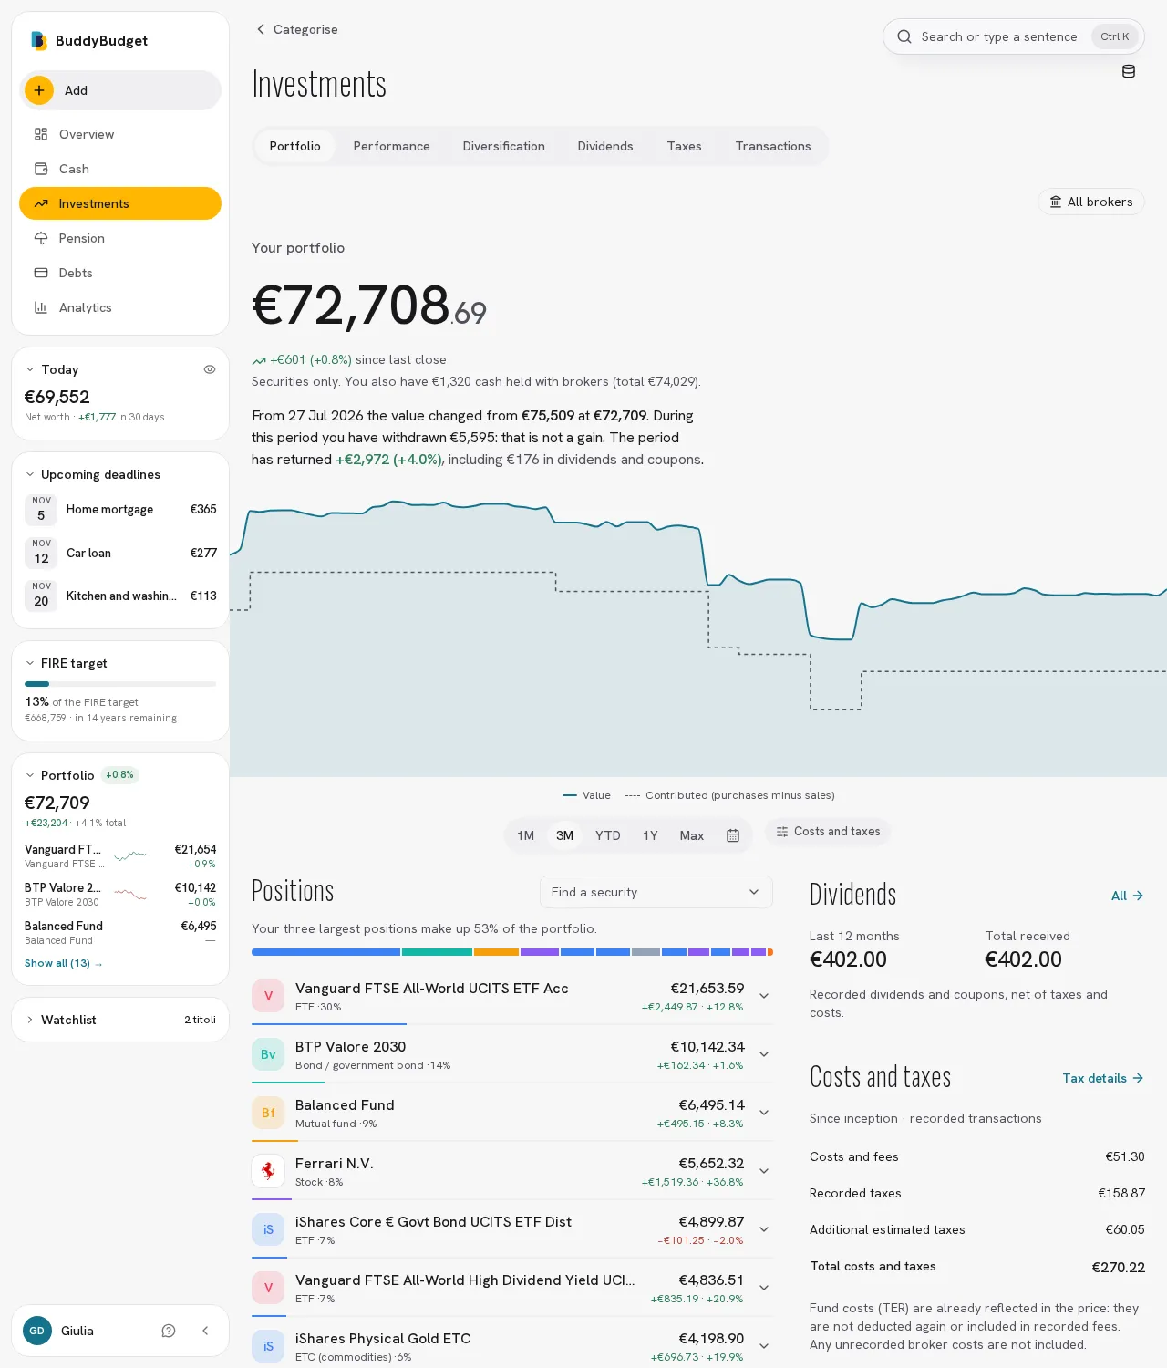
Task: Open the Tax details link
Action: click(1103, 1078)
